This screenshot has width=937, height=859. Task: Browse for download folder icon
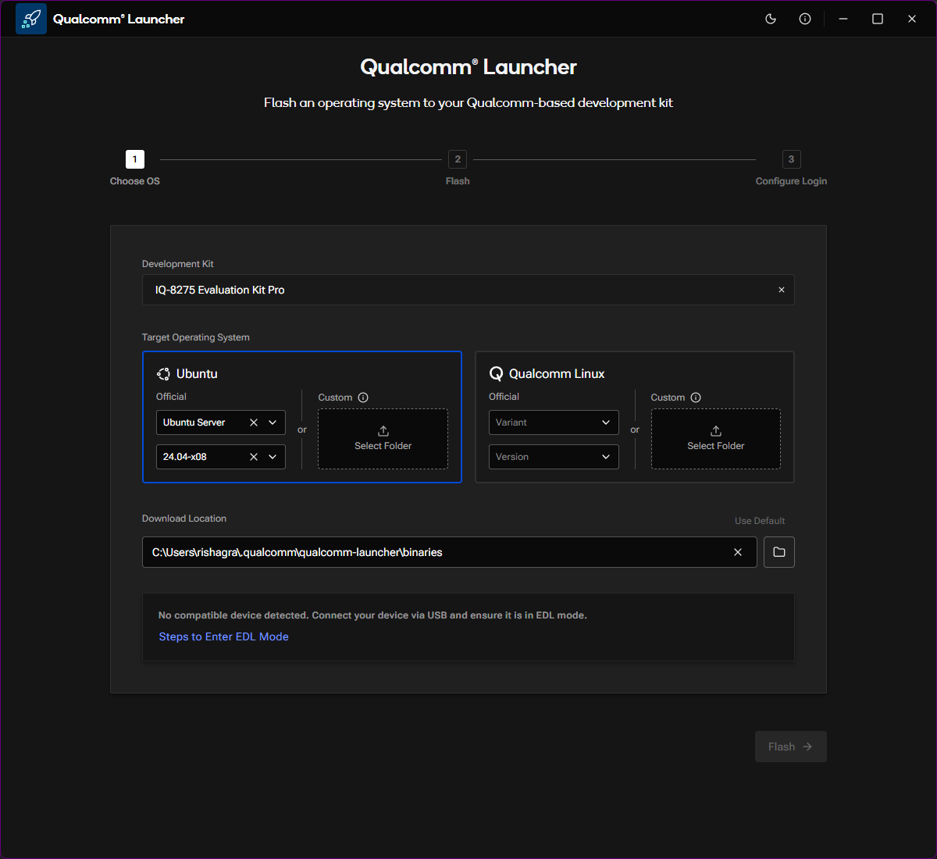779,552
